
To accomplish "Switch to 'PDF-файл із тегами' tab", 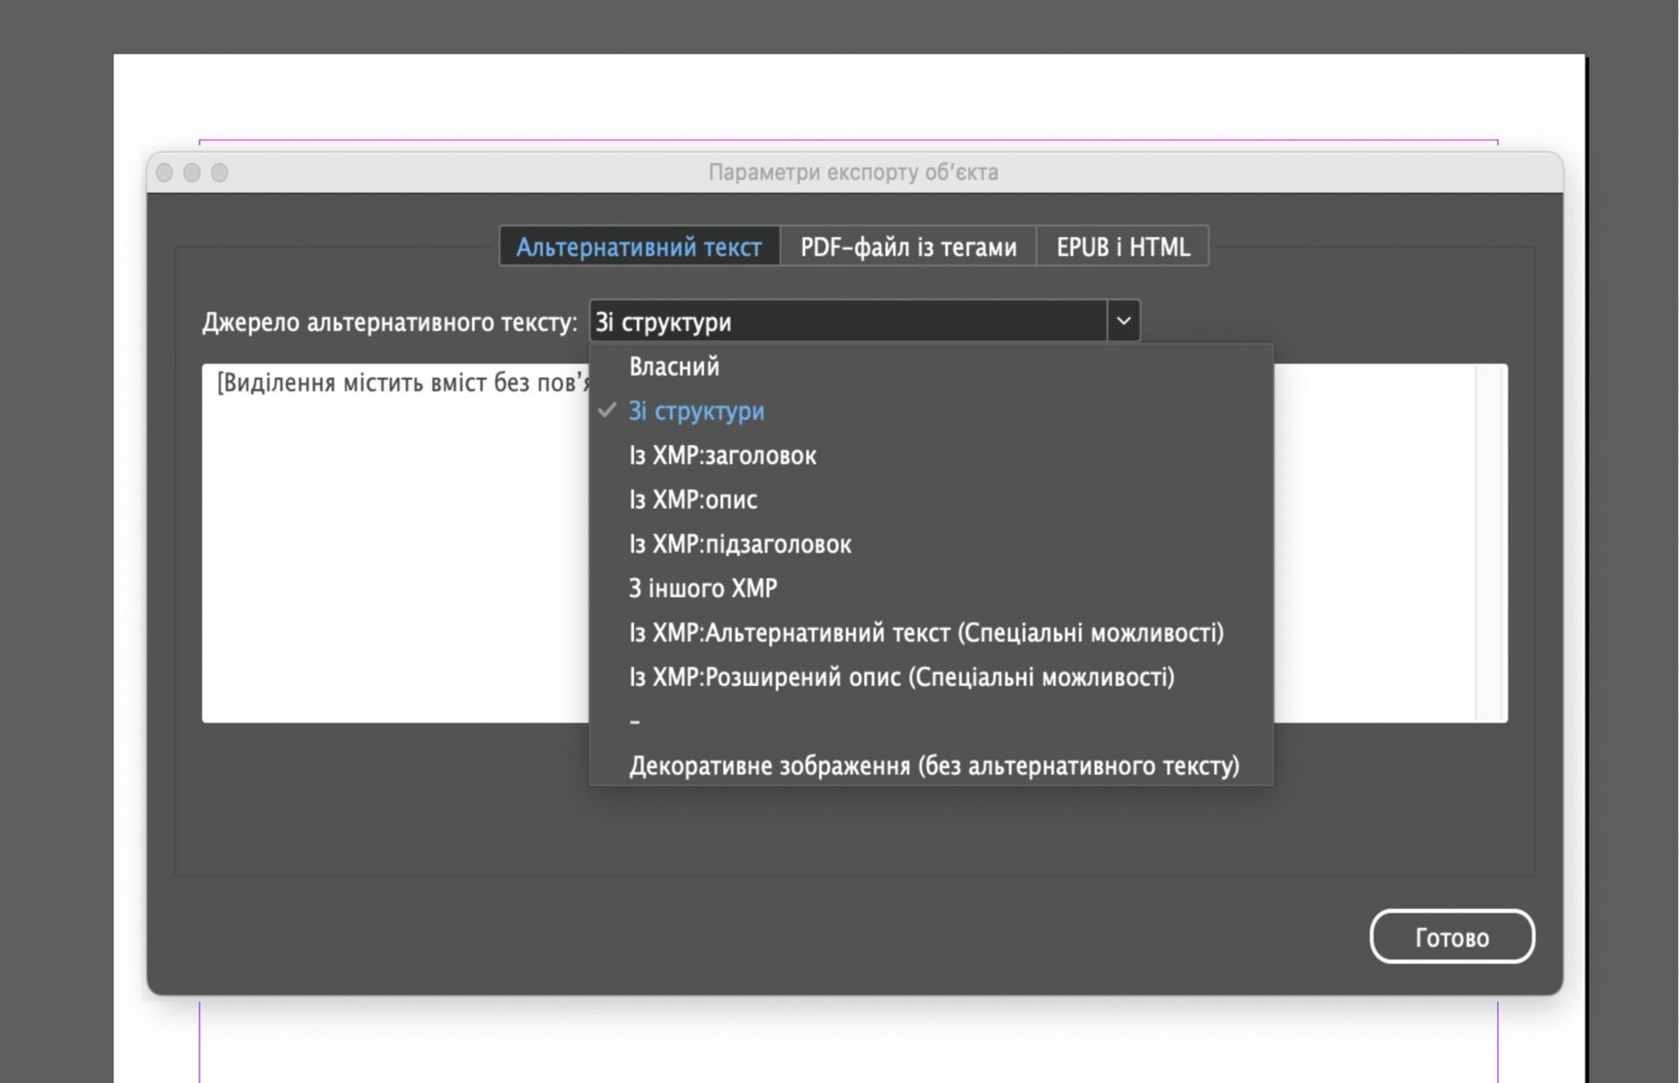I will [x=909, y=247].
